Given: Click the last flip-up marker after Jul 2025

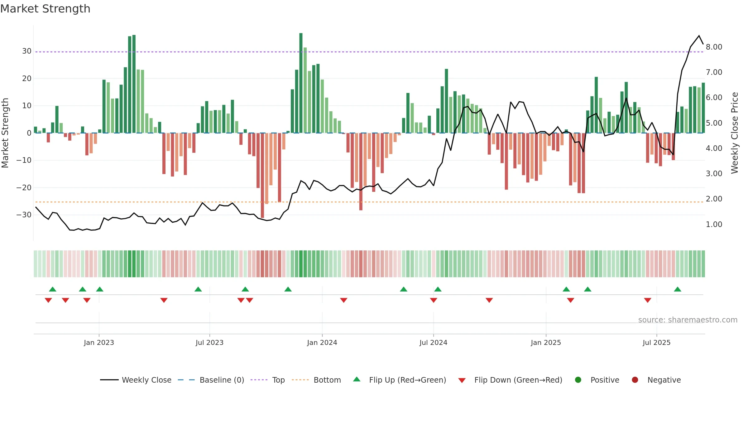Looking at the screenshot, I should point(678,289).
